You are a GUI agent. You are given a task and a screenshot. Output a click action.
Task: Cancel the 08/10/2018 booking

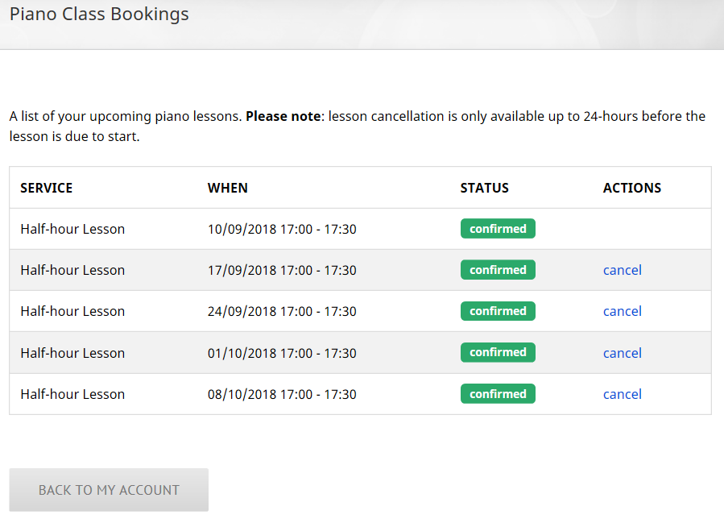[x=622, y=393]
